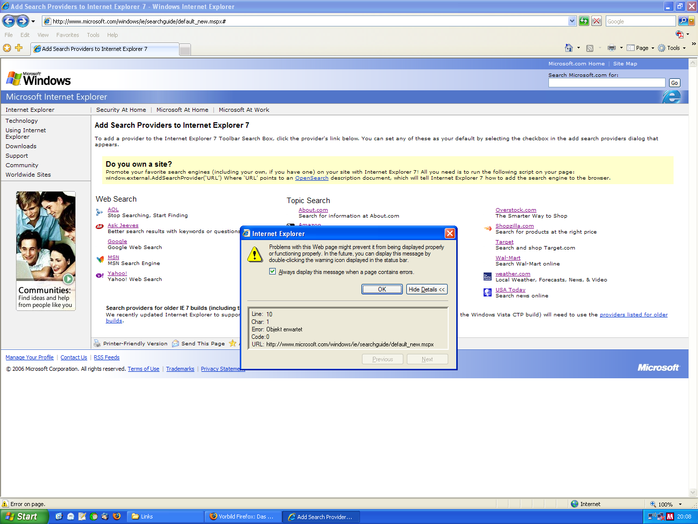Screen dimensions: 698x524
Task: Click the Ask Jeeves logo icon
Action: [100, 227]
